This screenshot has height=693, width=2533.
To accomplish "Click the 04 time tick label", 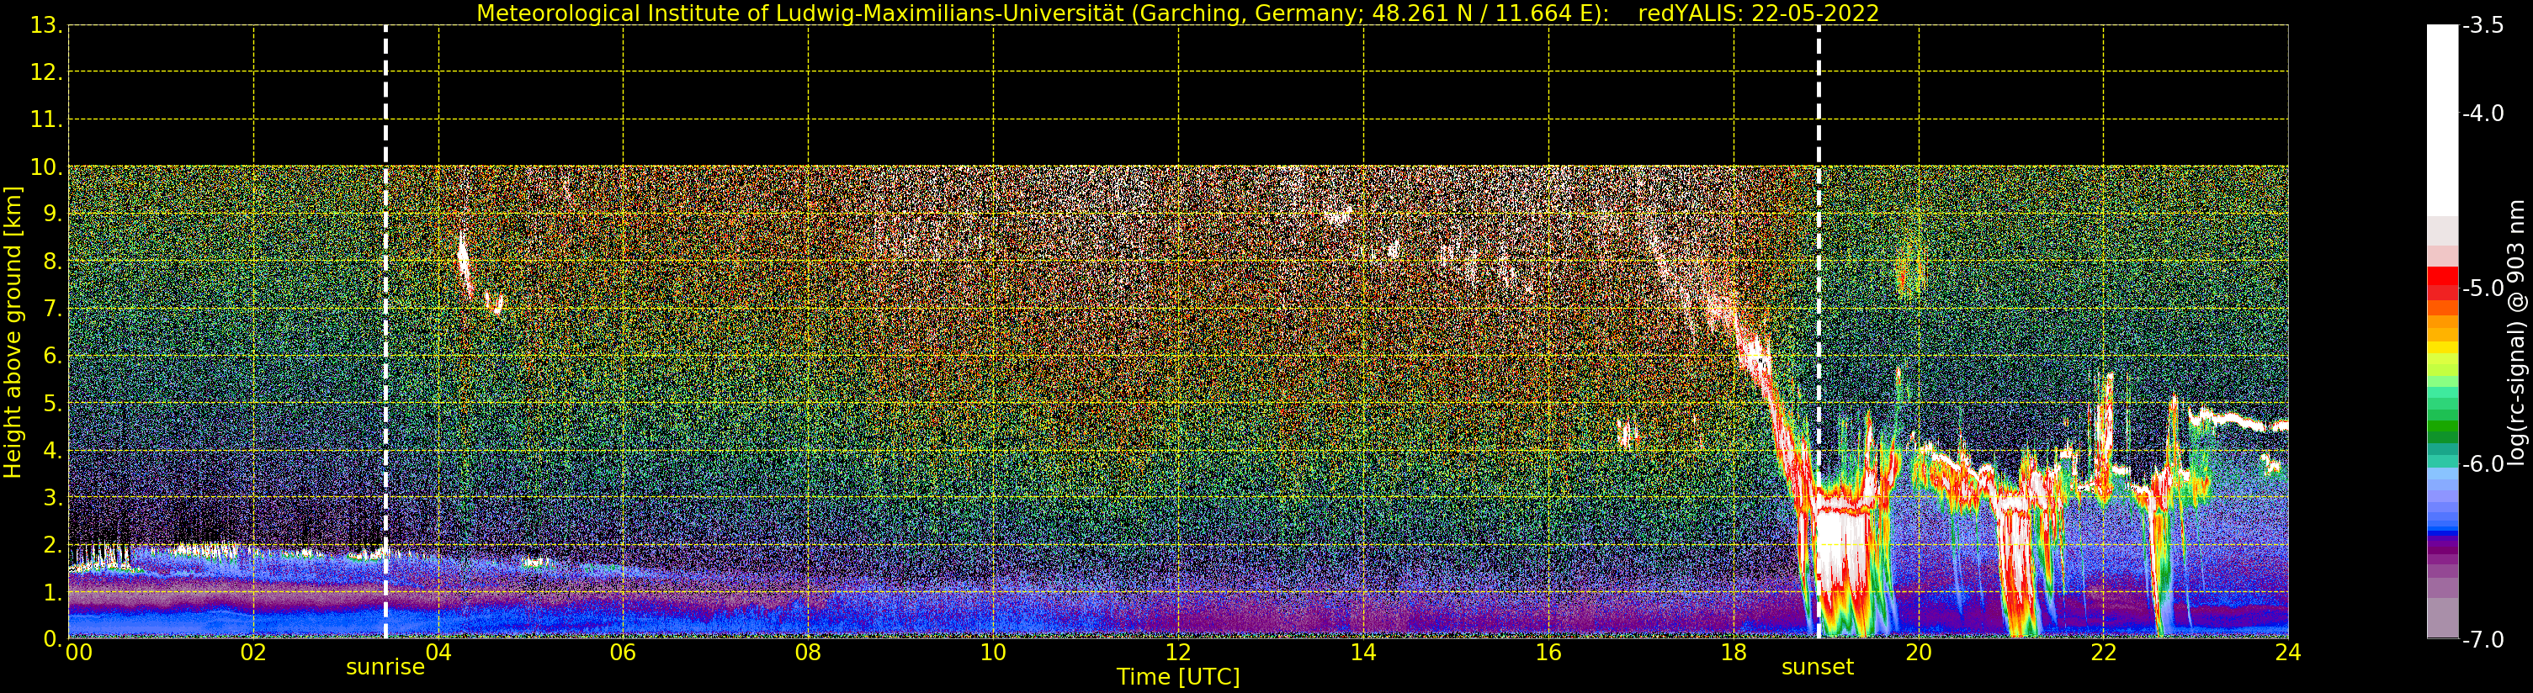I will [438, 653].
